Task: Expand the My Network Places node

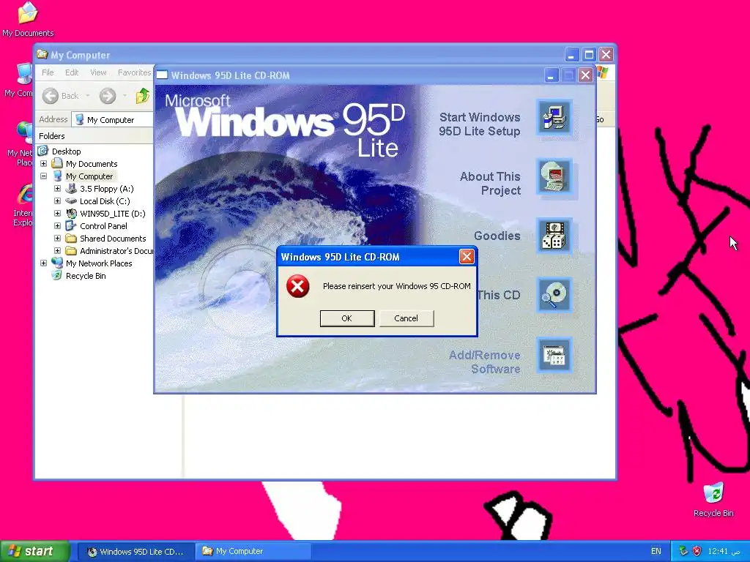Action: point(43,263)
